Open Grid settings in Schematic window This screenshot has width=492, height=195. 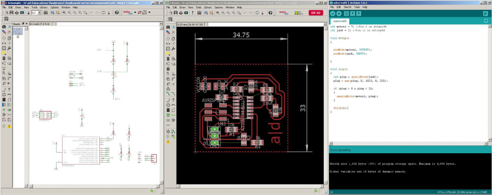6,19
